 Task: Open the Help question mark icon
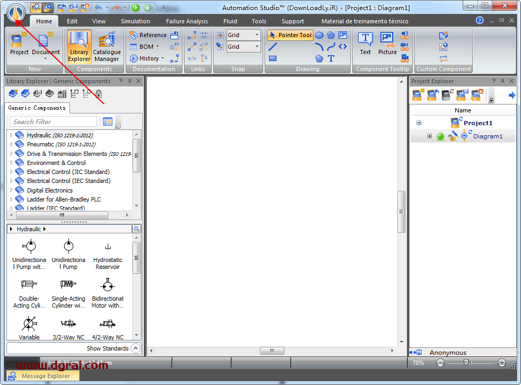[480, 20]
